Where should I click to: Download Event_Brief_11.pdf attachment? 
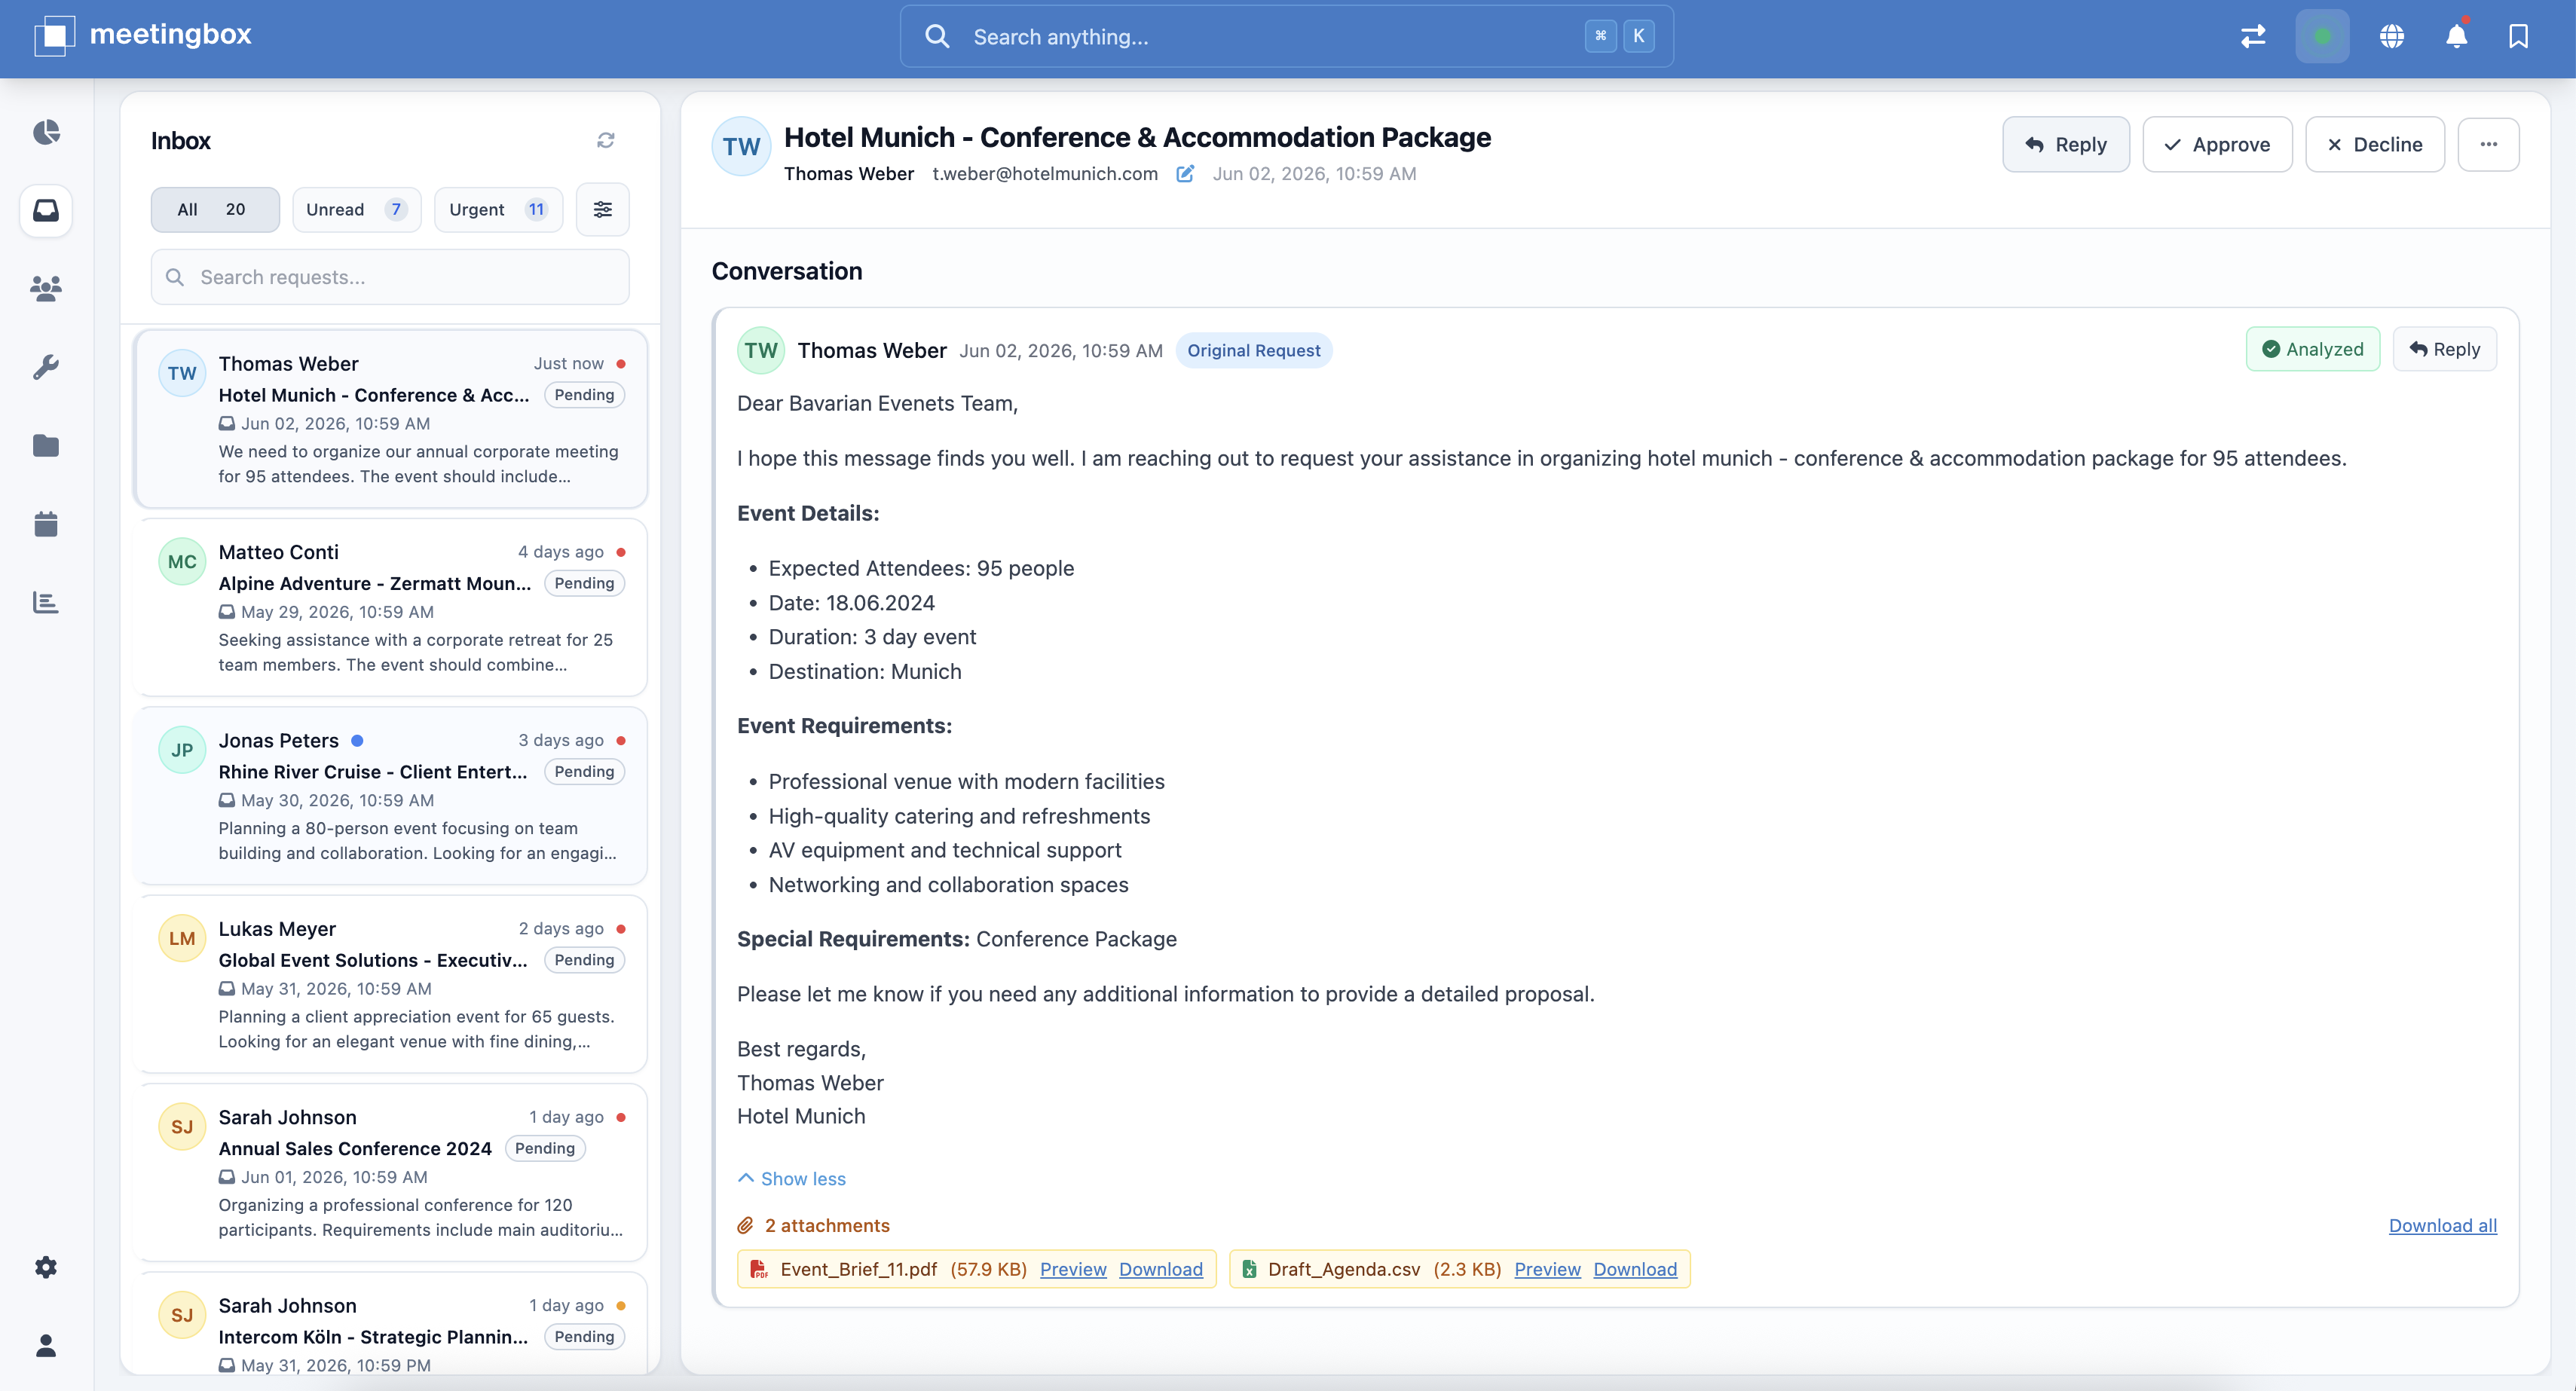1160,1269
